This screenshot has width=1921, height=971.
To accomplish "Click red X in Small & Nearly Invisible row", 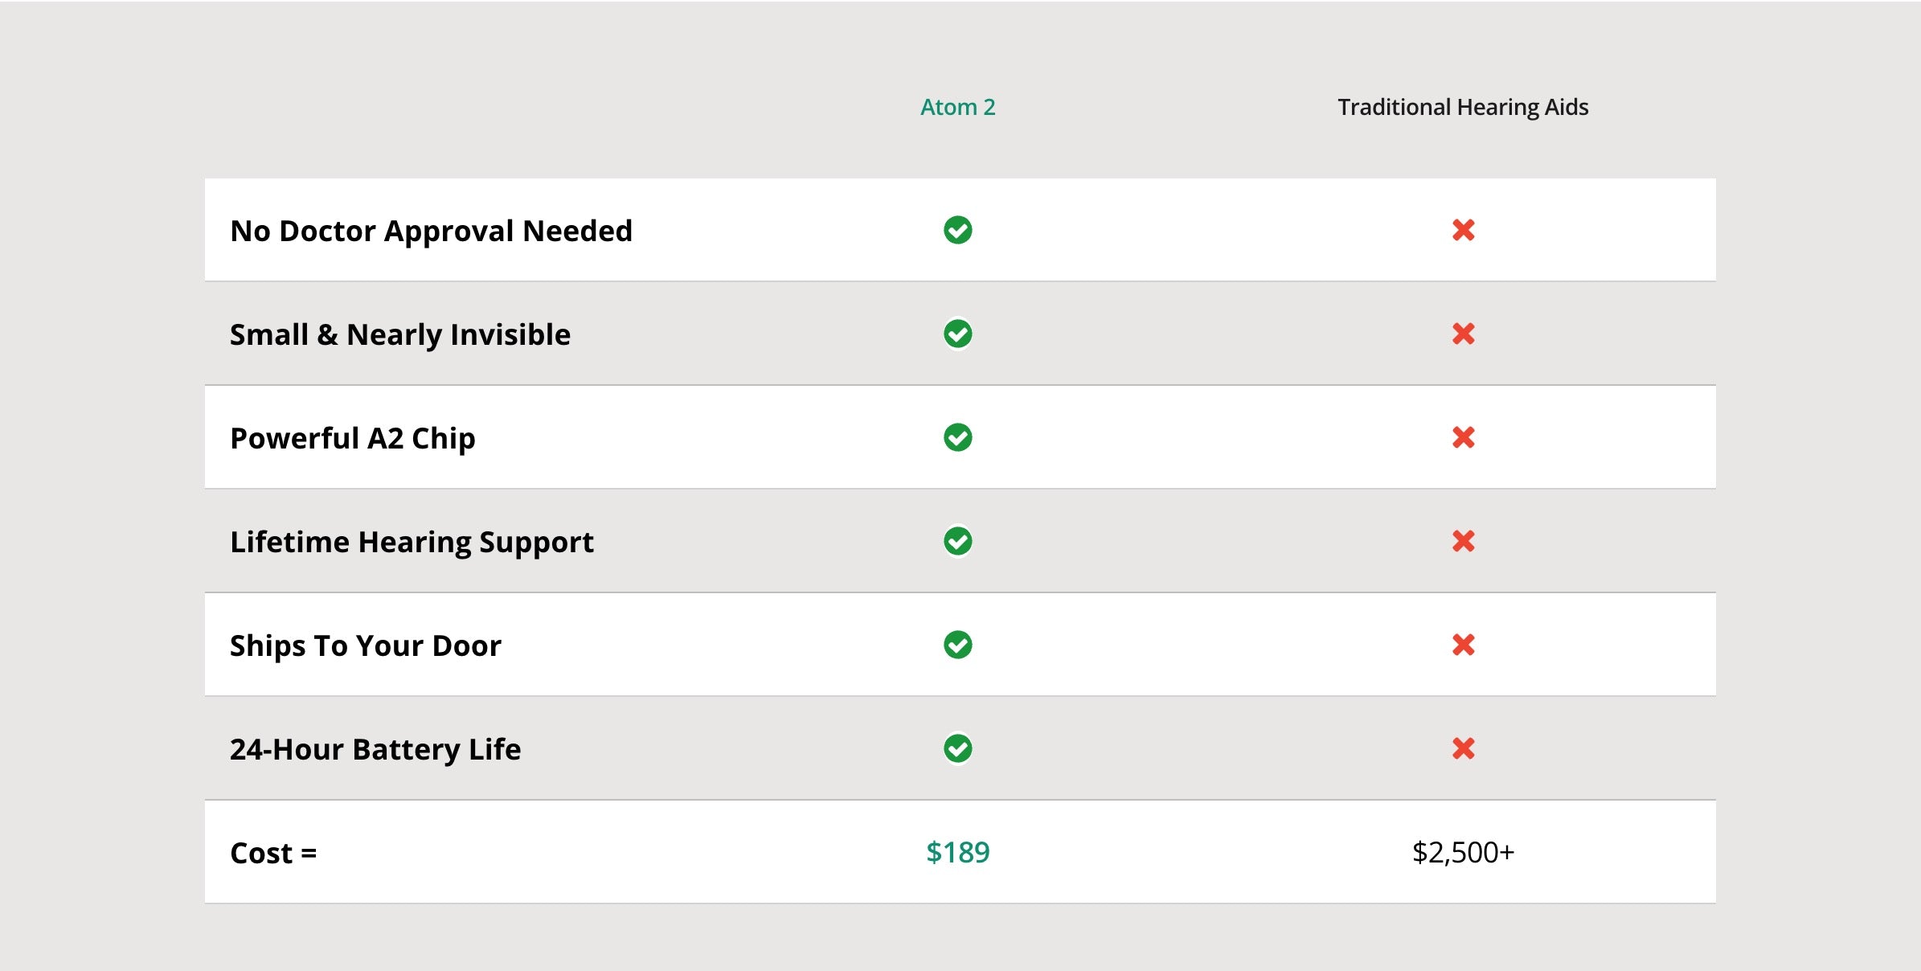I will tap(1463, 334).
